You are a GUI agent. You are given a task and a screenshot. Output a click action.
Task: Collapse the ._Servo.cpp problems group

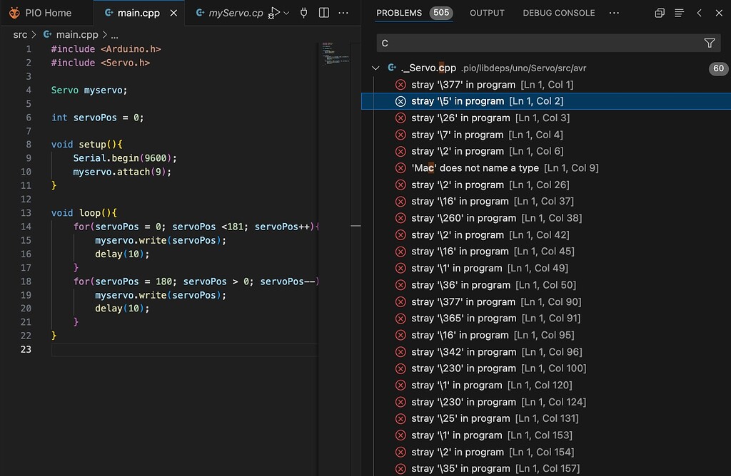tap(375, 68)
